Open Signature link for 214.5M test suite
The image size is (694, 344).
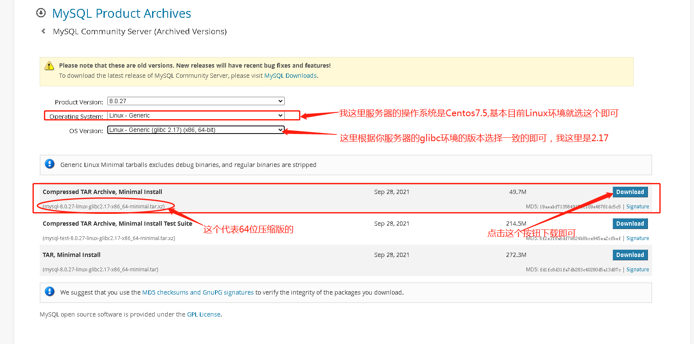637,238
